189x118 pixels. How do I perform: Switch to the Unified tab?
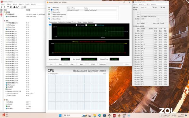pyautogui.click(x=85, y=22)
